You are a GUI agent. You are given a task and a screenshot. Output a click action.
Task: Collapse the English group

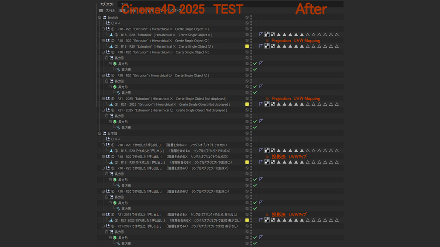[100, 17]
